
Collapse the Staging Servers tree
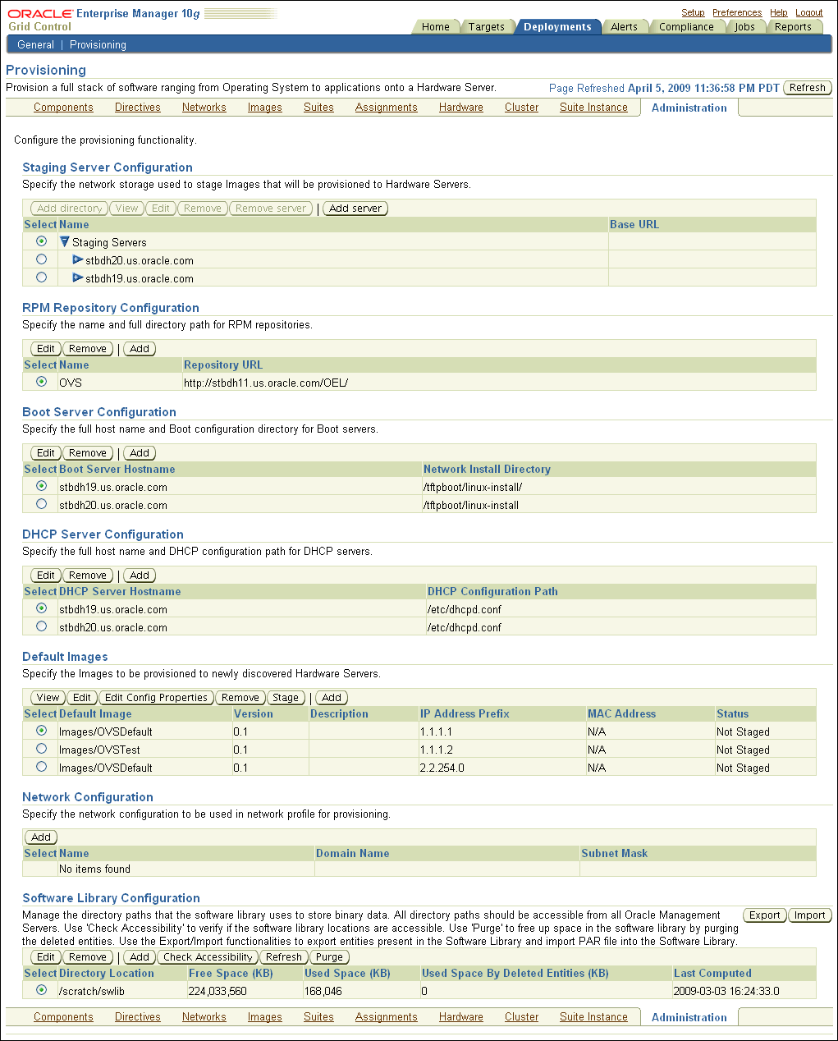click(x=65, y=241)
